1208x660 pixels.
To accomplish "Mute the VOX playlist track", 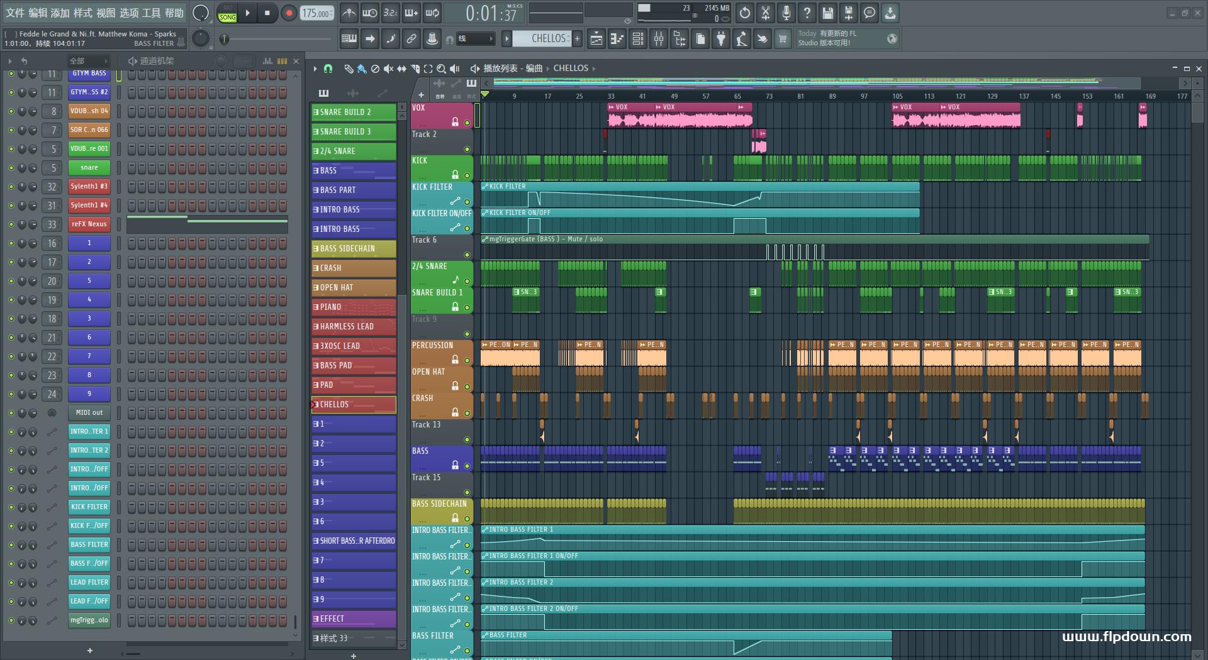I will [467, 123].
